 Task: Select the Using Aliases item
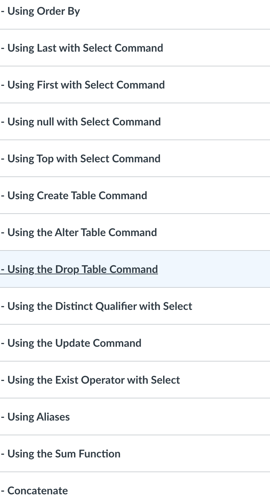coord(35,417)
